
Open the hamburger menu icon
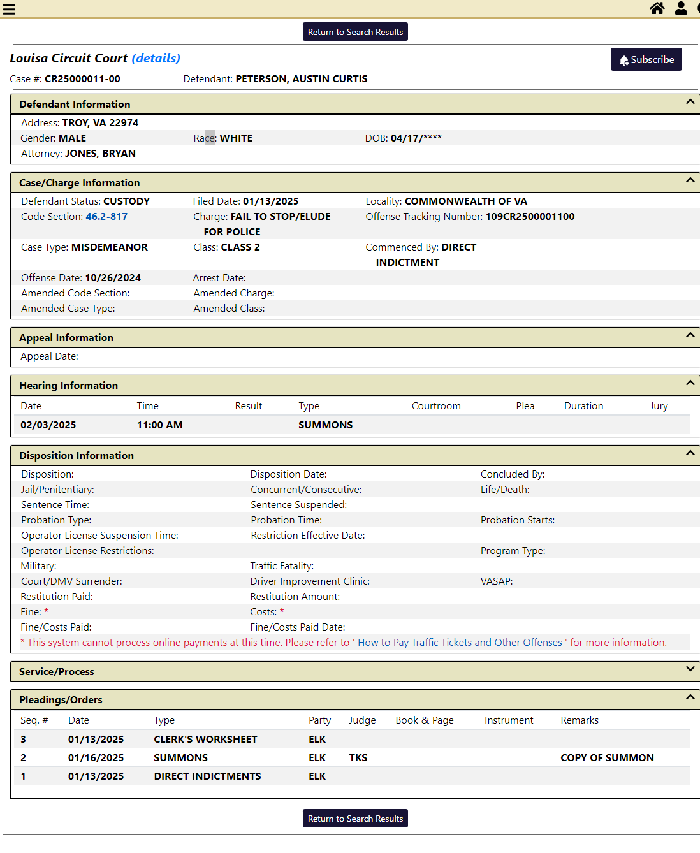pos(9,9)
